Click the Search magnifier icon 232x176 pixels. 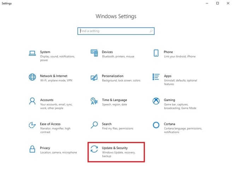[94, 125]
